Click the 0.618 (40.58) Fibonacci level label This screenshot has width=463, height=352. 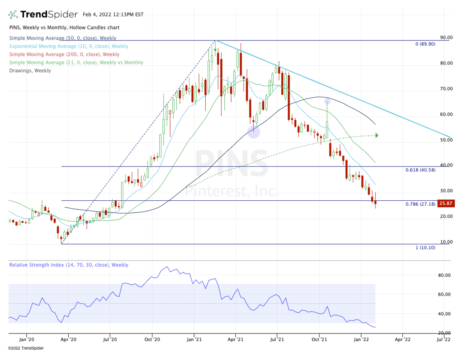pyautogui.click(x=420, y=170)
